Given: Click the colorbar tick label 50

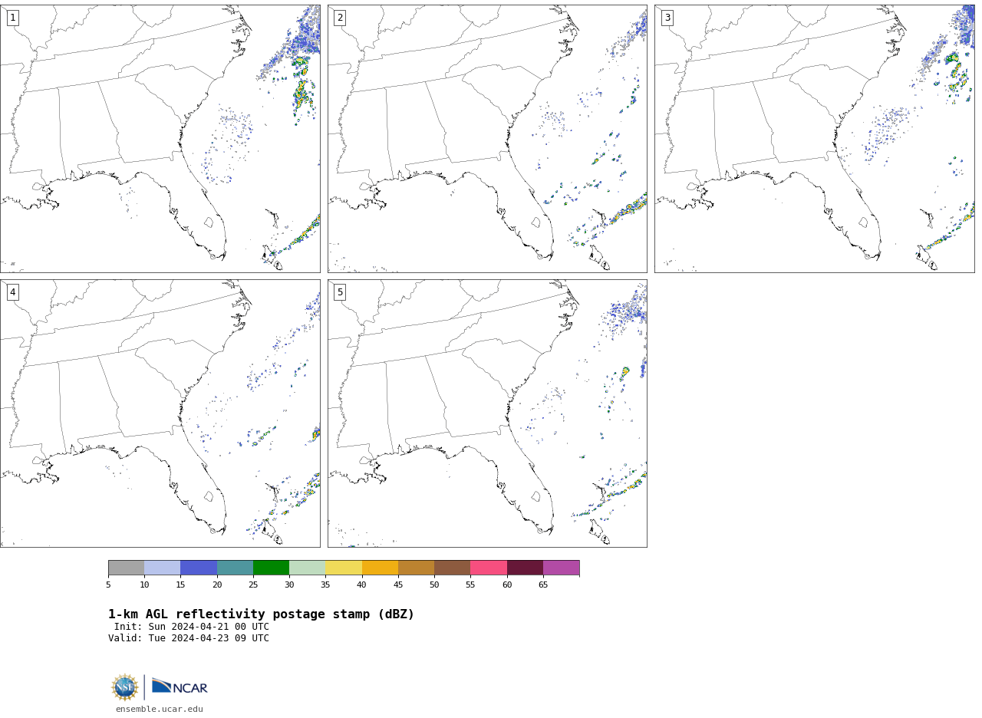Looking at the screenshot, I should (434, 585).
